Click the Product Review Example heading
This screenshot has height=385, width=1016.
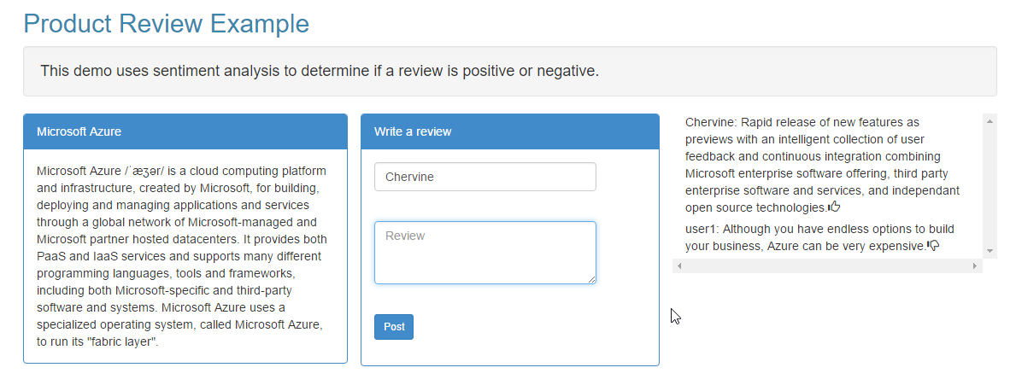tap(167, 23)
